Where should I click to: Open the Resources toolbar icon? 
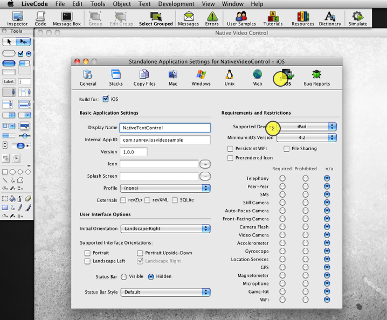tap(303, 19)
